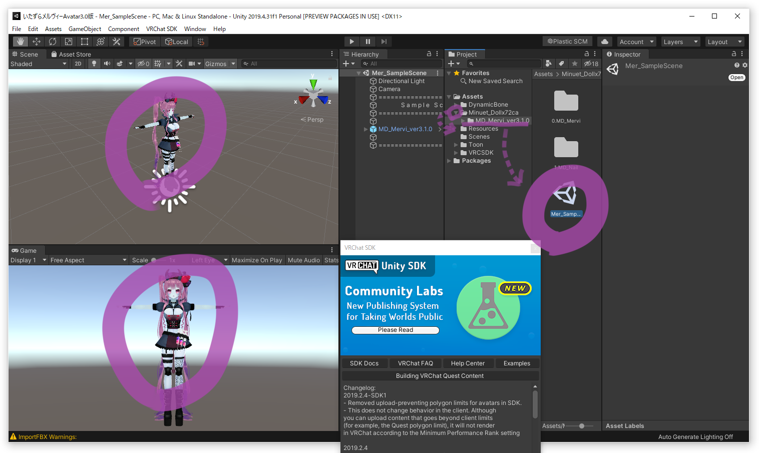Toggle scene effects icon
Screen dimensions: 759x453
pyautogui.click(x=120, y=64)
